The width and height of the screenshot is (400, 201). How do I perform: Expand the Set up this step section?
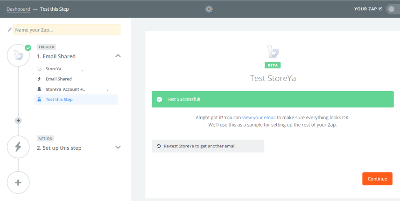118,147
